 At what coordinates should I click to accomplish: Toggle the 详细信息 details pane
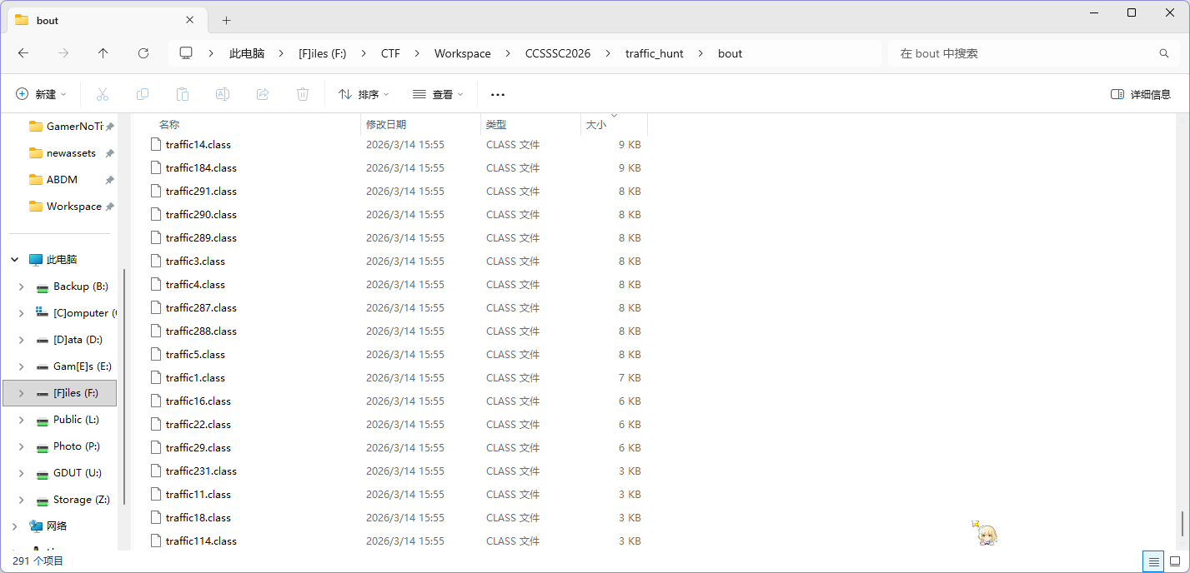tap(1141, 95)
